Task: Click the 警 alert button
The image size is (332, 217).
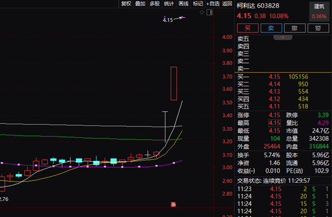Action: (x=318, y=28)
